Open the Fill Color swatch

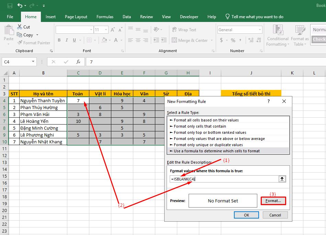click(x=104, y=40)
